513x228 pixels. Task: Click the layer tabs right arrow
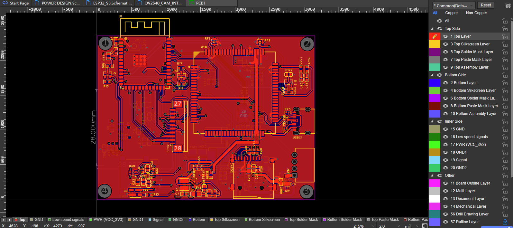(x=9, y=220)
